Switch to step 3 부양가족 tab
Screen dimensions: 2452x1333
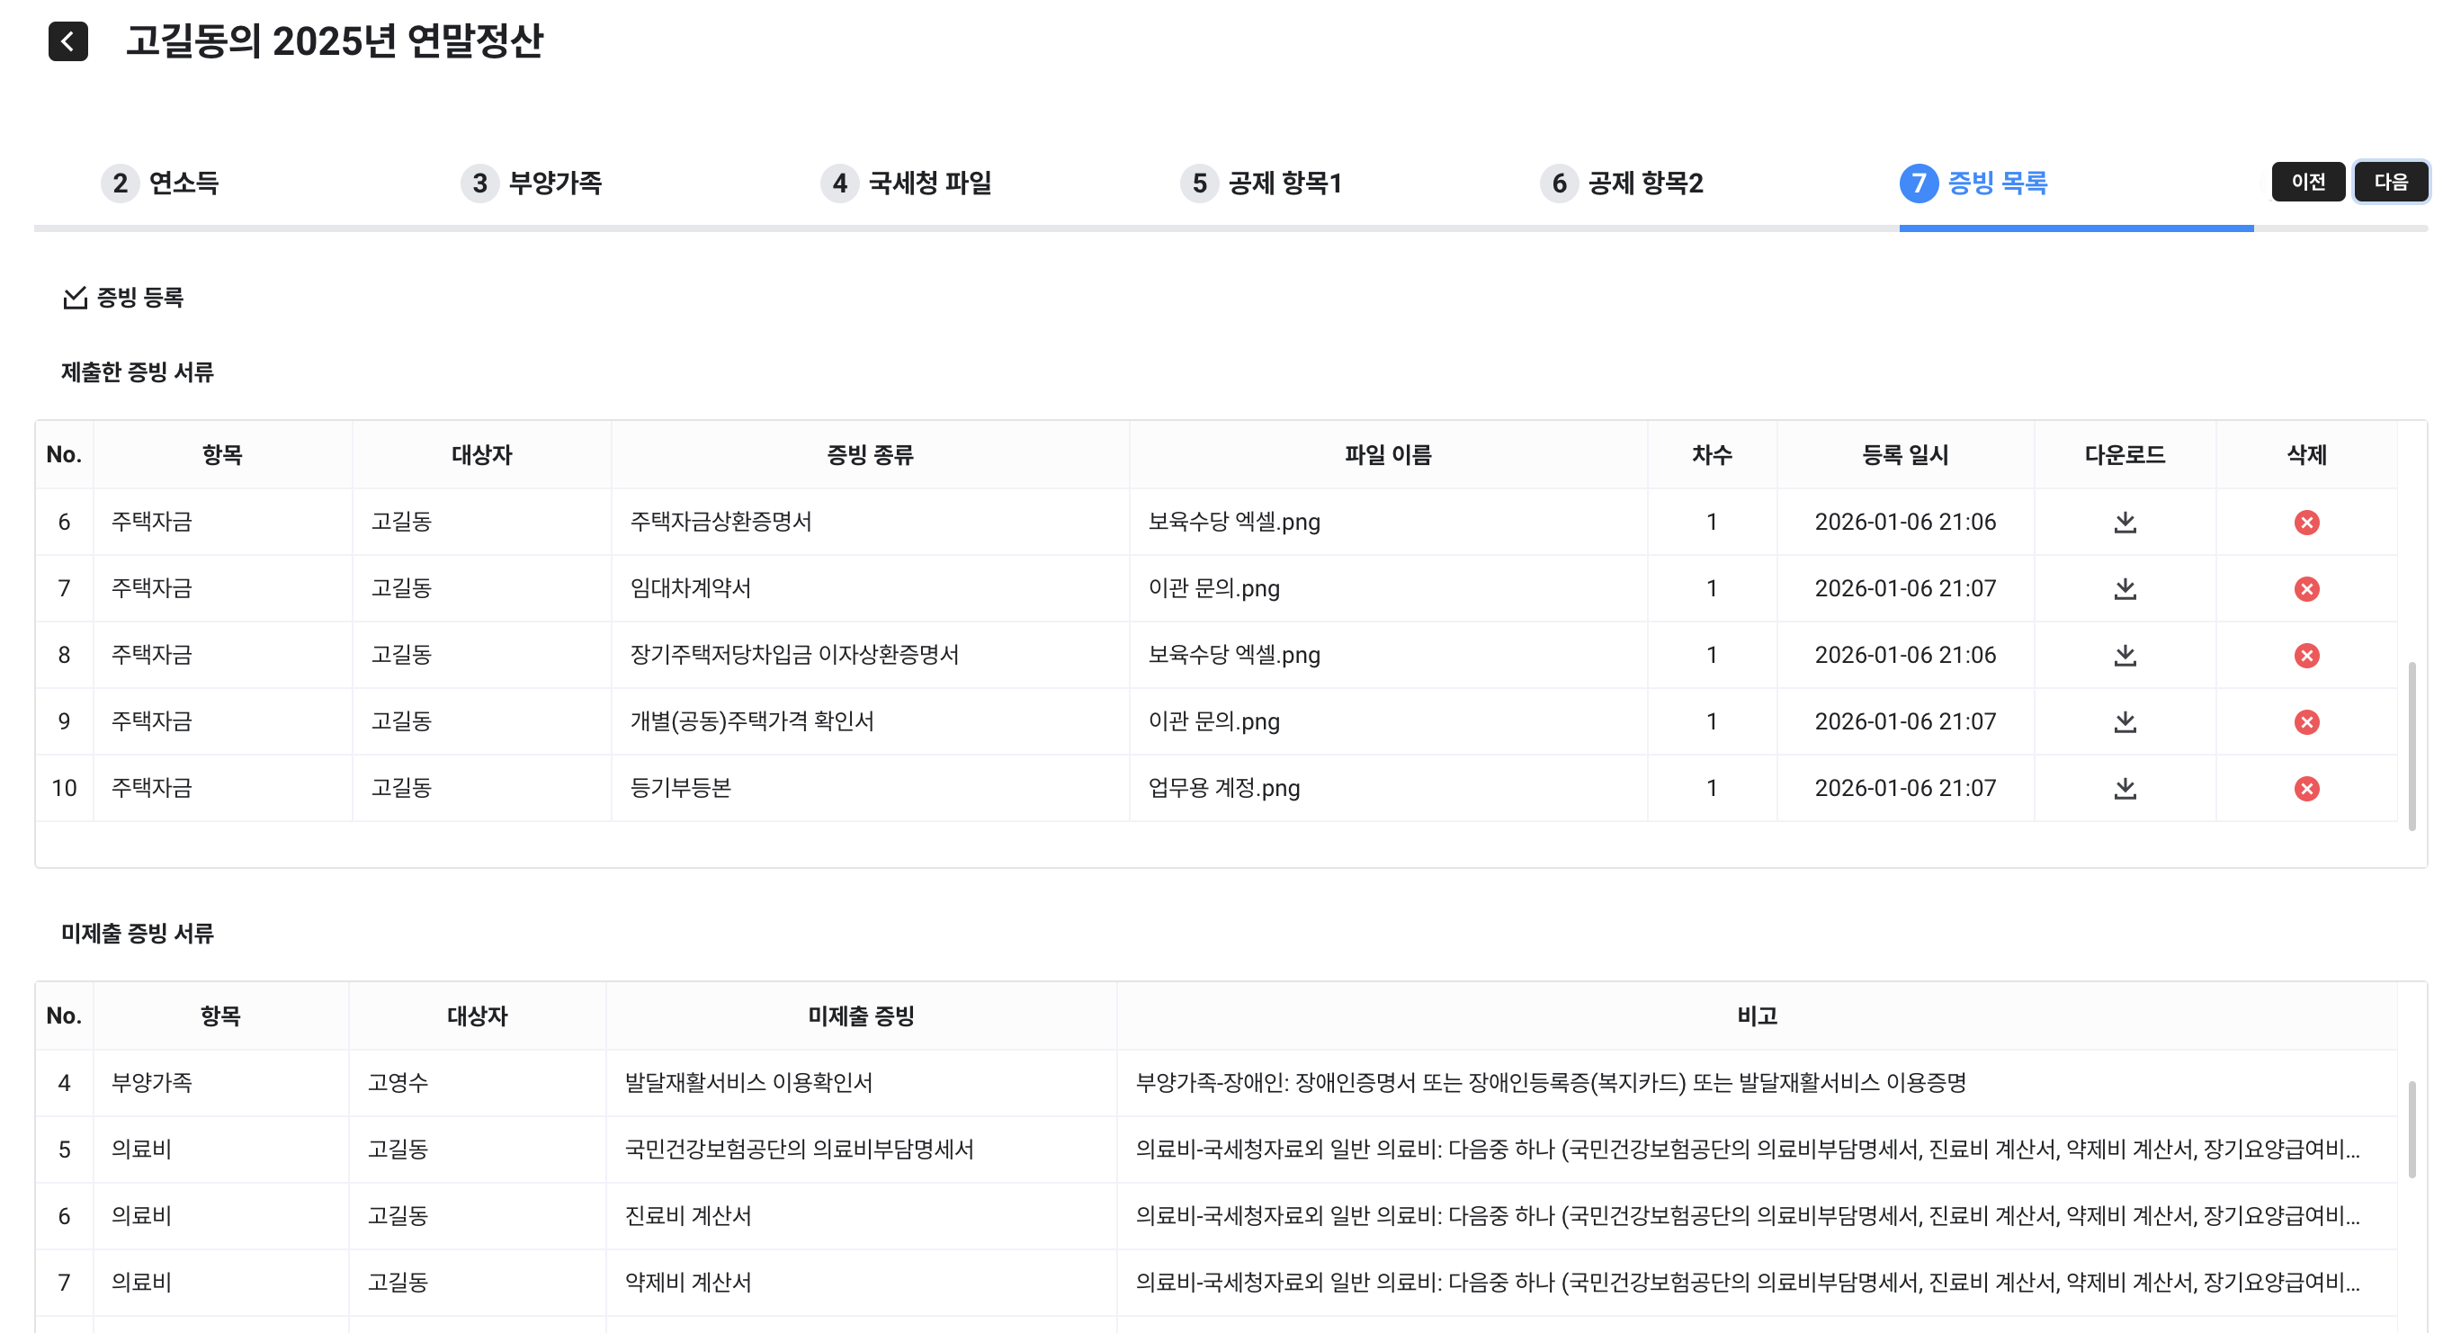coord(533,183)
